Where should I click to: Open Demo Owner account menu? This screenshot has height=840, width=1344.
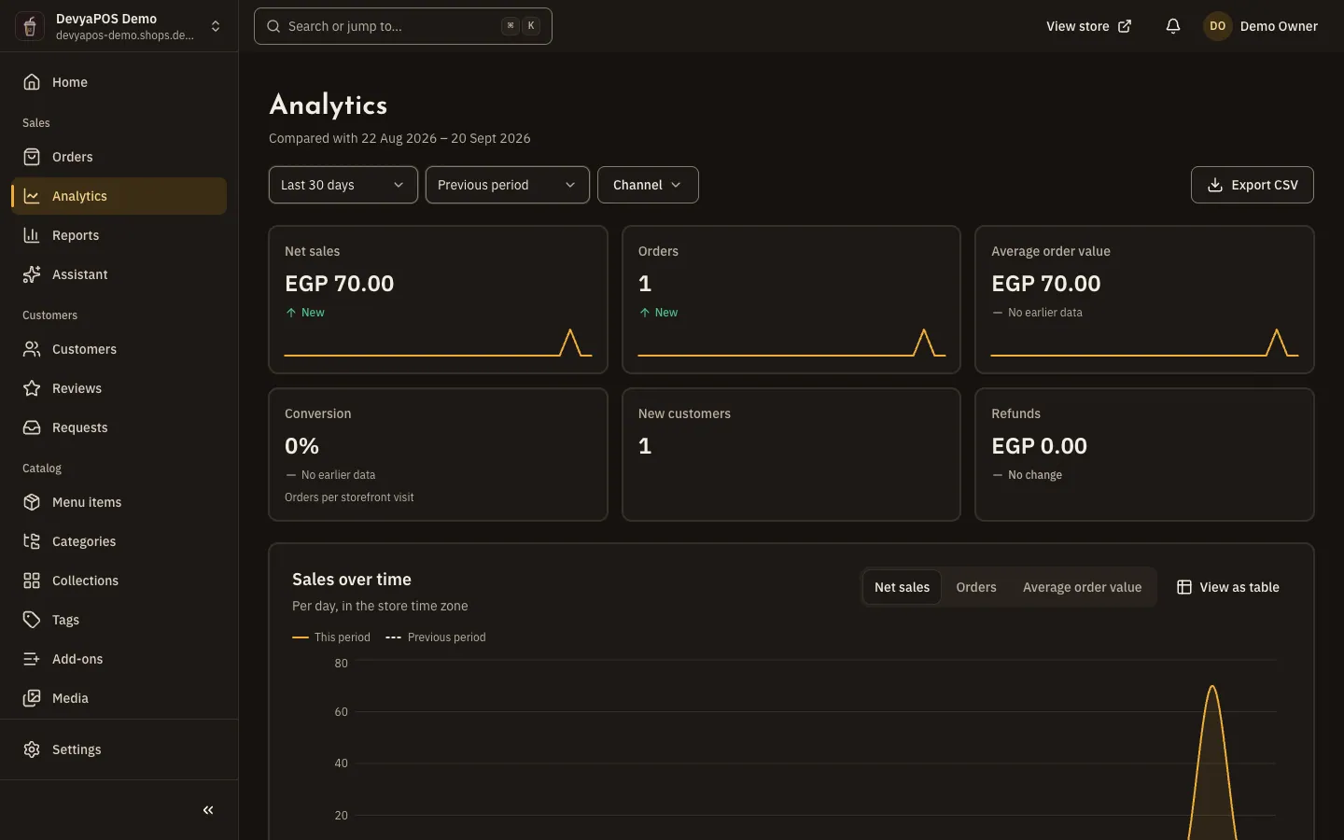[1260, 26]
